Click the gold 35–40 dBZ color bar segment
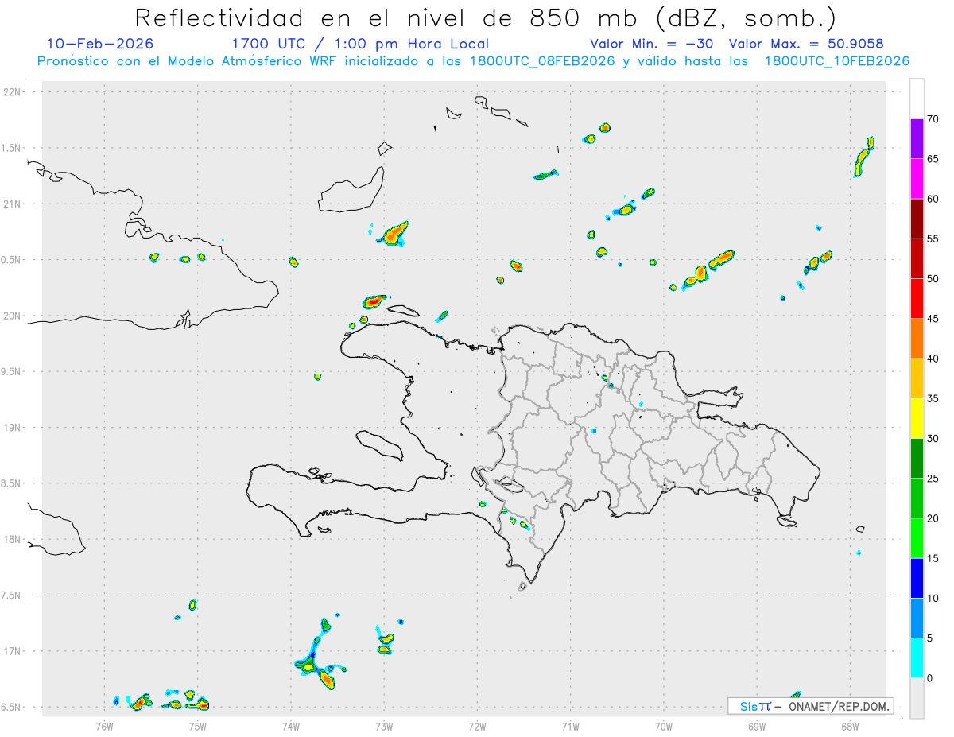The image size is (954, 737). coord(917,378)
